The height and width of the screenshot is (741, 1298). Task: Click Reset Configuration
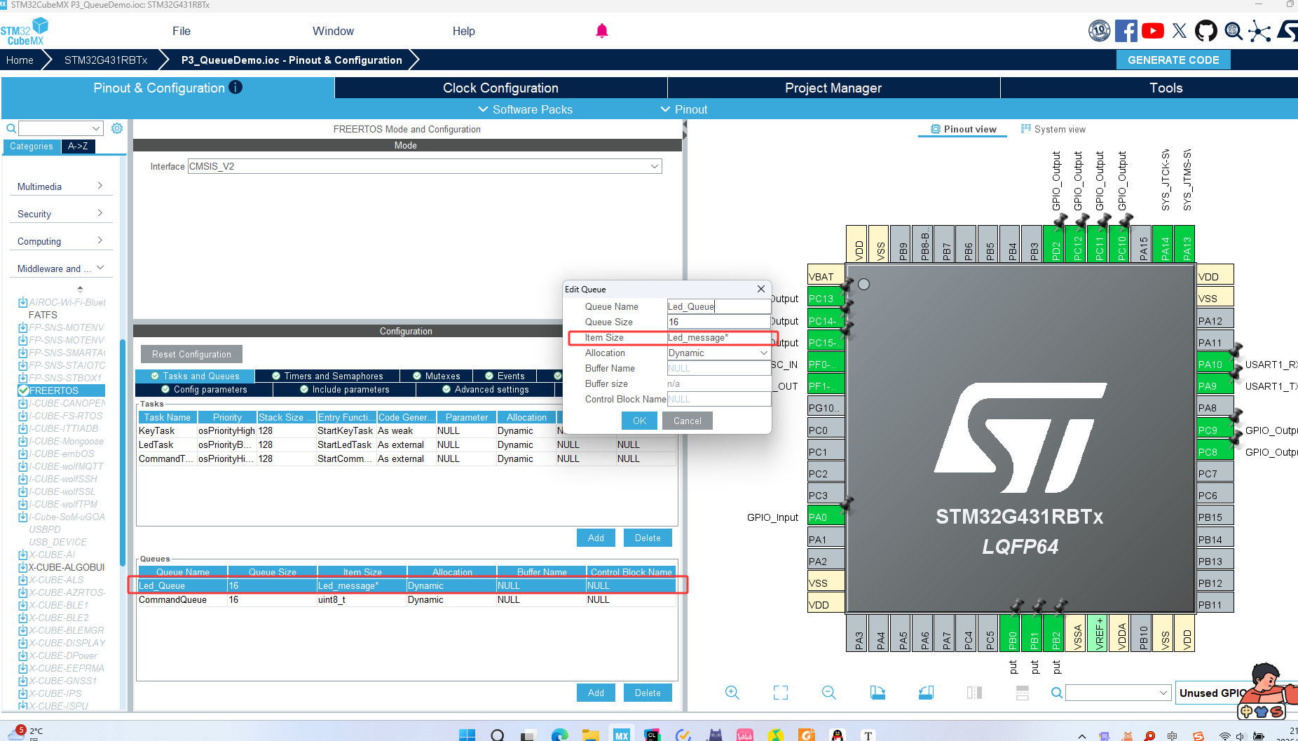(191, 354)
